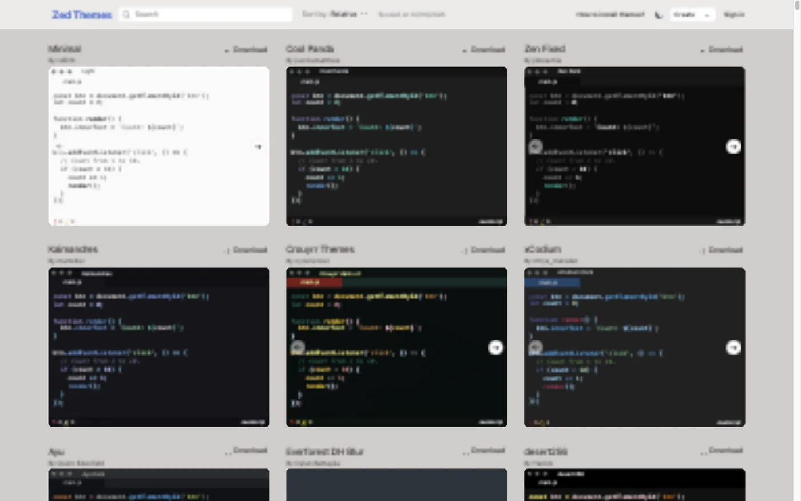Show previous preview of the Zen theme
This screenshot has height=501, width=801.
535,147
